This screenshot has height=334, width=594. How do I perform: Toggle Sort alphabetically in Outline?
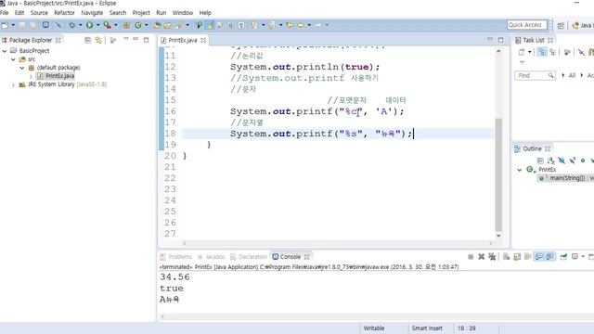(x=550, y=161)
